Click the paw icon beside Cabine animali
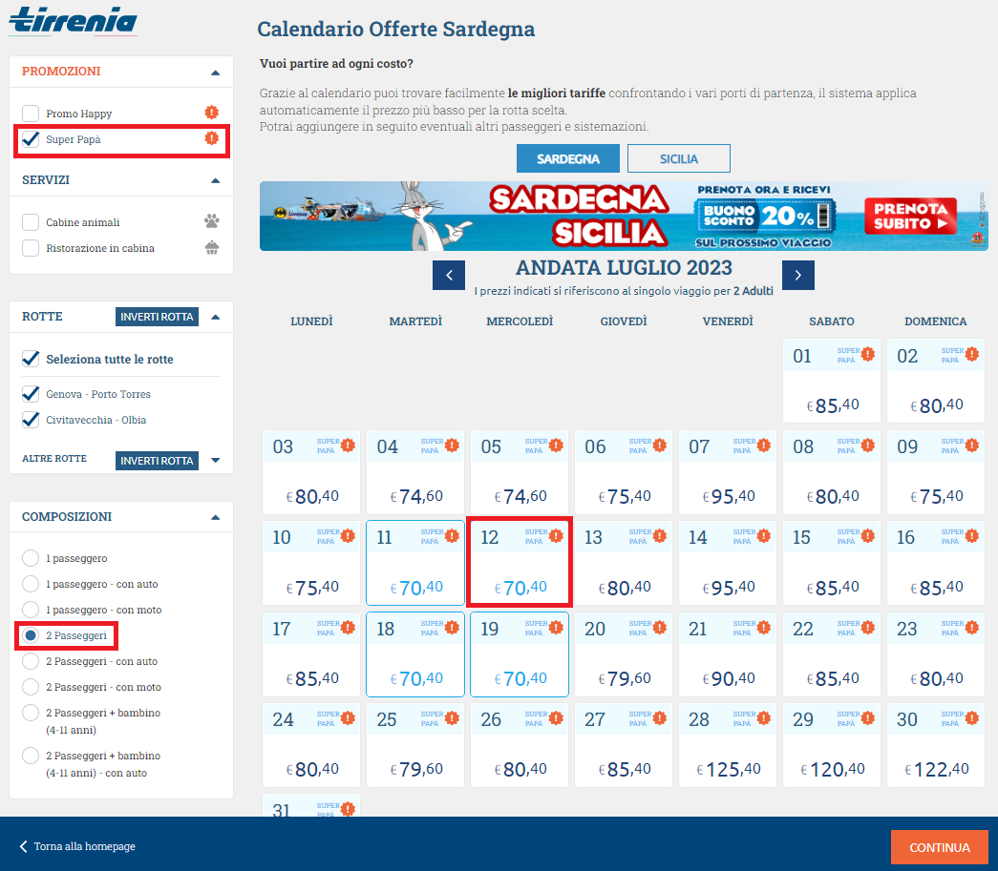This screenshot has height=871, width=998. (212, 221)
